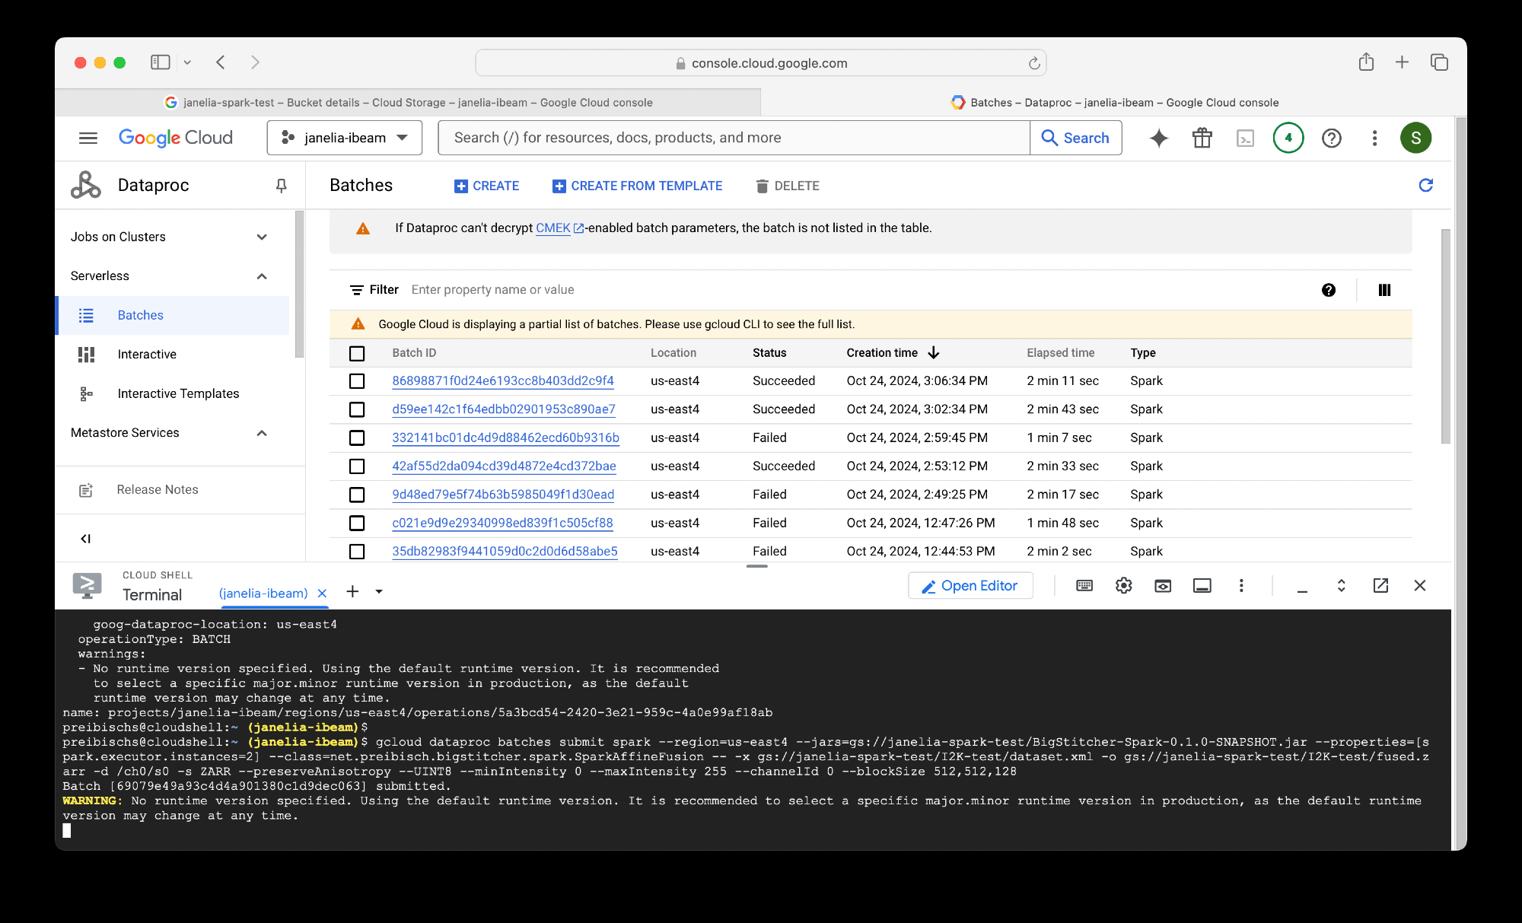Open Cloud Shell in new window
1522x923 pixels.
pyautogui.click(x=1380, y=585)
